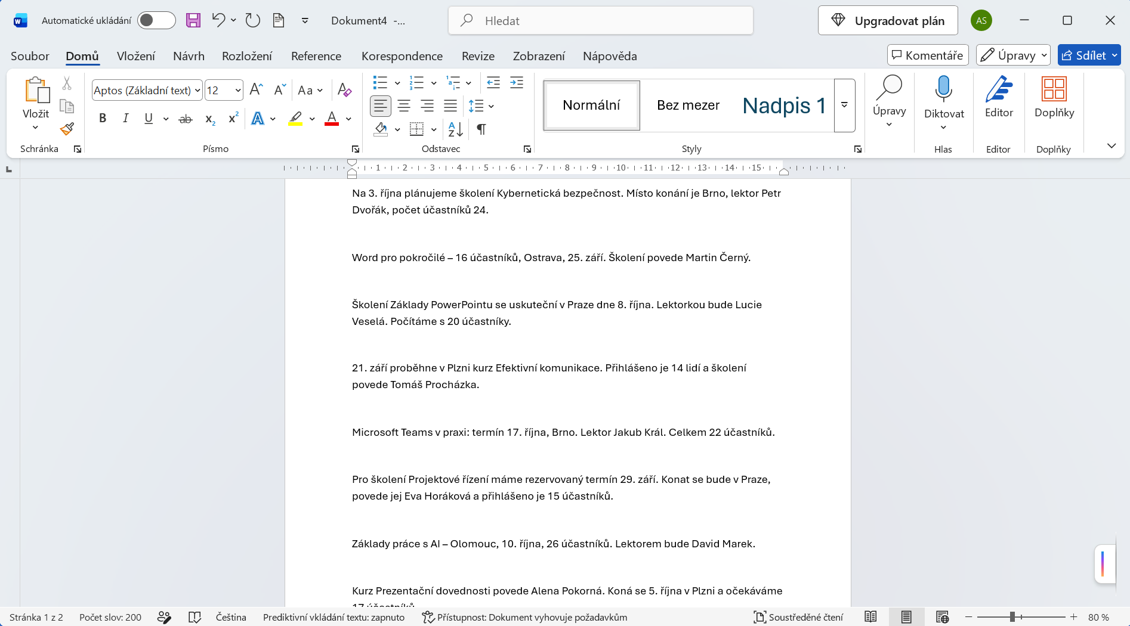Toggle bold formatting

(x=103, y=118)
